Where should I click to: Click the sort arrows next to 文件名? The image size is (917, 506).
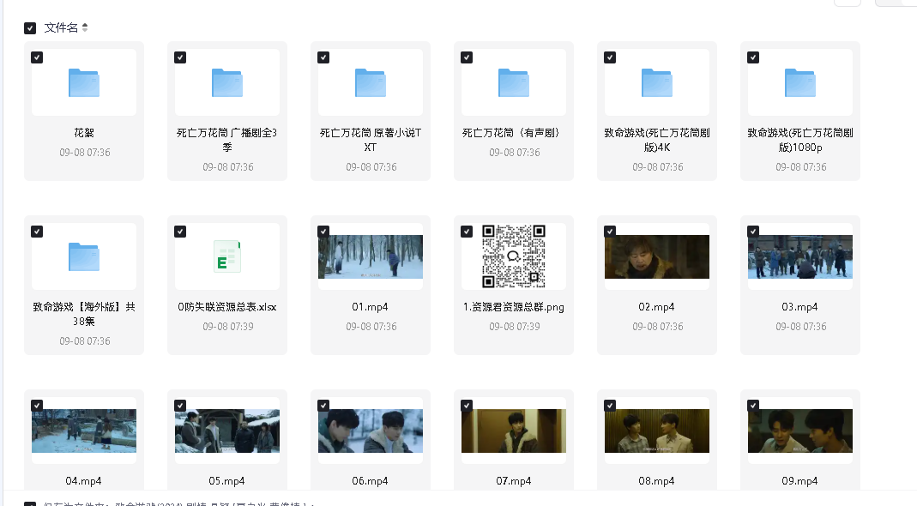click(85, 28)
